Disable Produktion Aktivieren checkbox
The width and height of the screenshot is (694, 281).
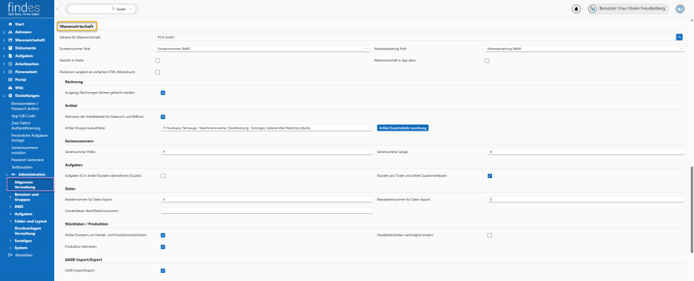click(163, 246)
